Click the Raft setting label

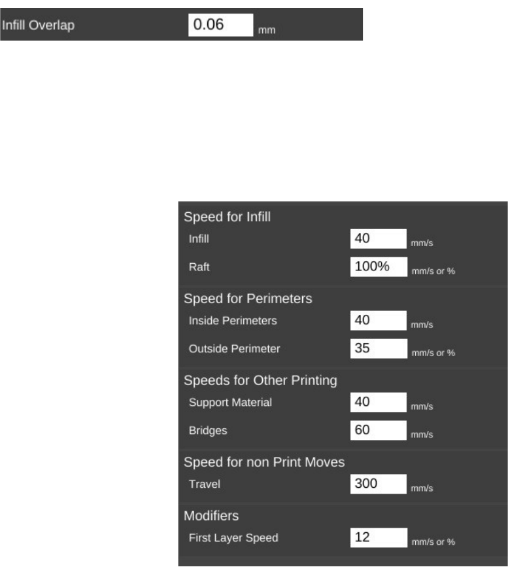(x=198, y=267)
